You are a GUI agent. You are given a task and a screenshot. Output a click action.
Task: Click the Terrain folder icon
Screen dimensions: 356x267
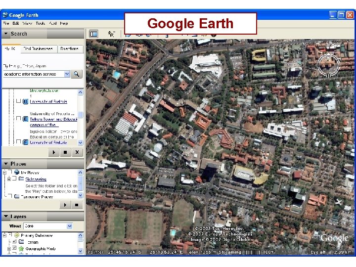pyautogui.click(x=21, y=242)
